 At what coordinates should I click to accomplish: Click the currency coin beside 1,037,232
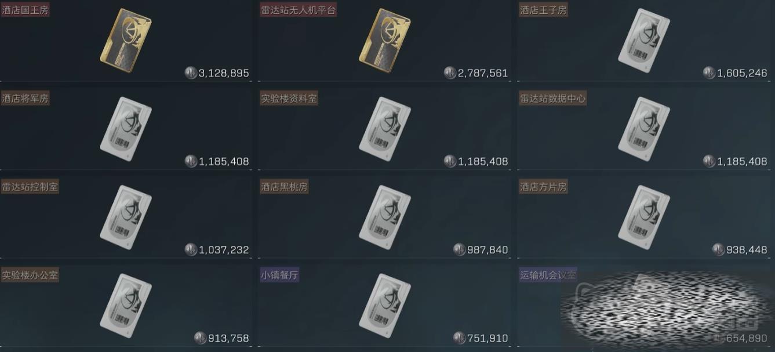[x=191, y=250]
